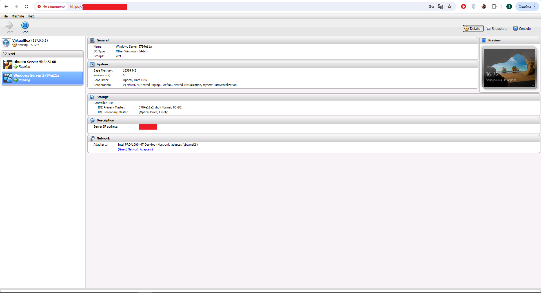Viewport: 541px width, 293px height.
Task: Click the Storage section disk icon
Action: 92,97
